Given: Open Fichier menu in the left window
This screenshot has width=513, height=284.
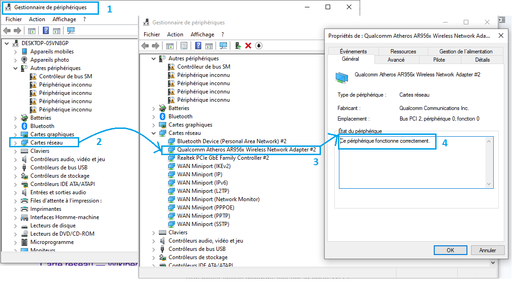Looking at the screenshot, I should 13,19.
